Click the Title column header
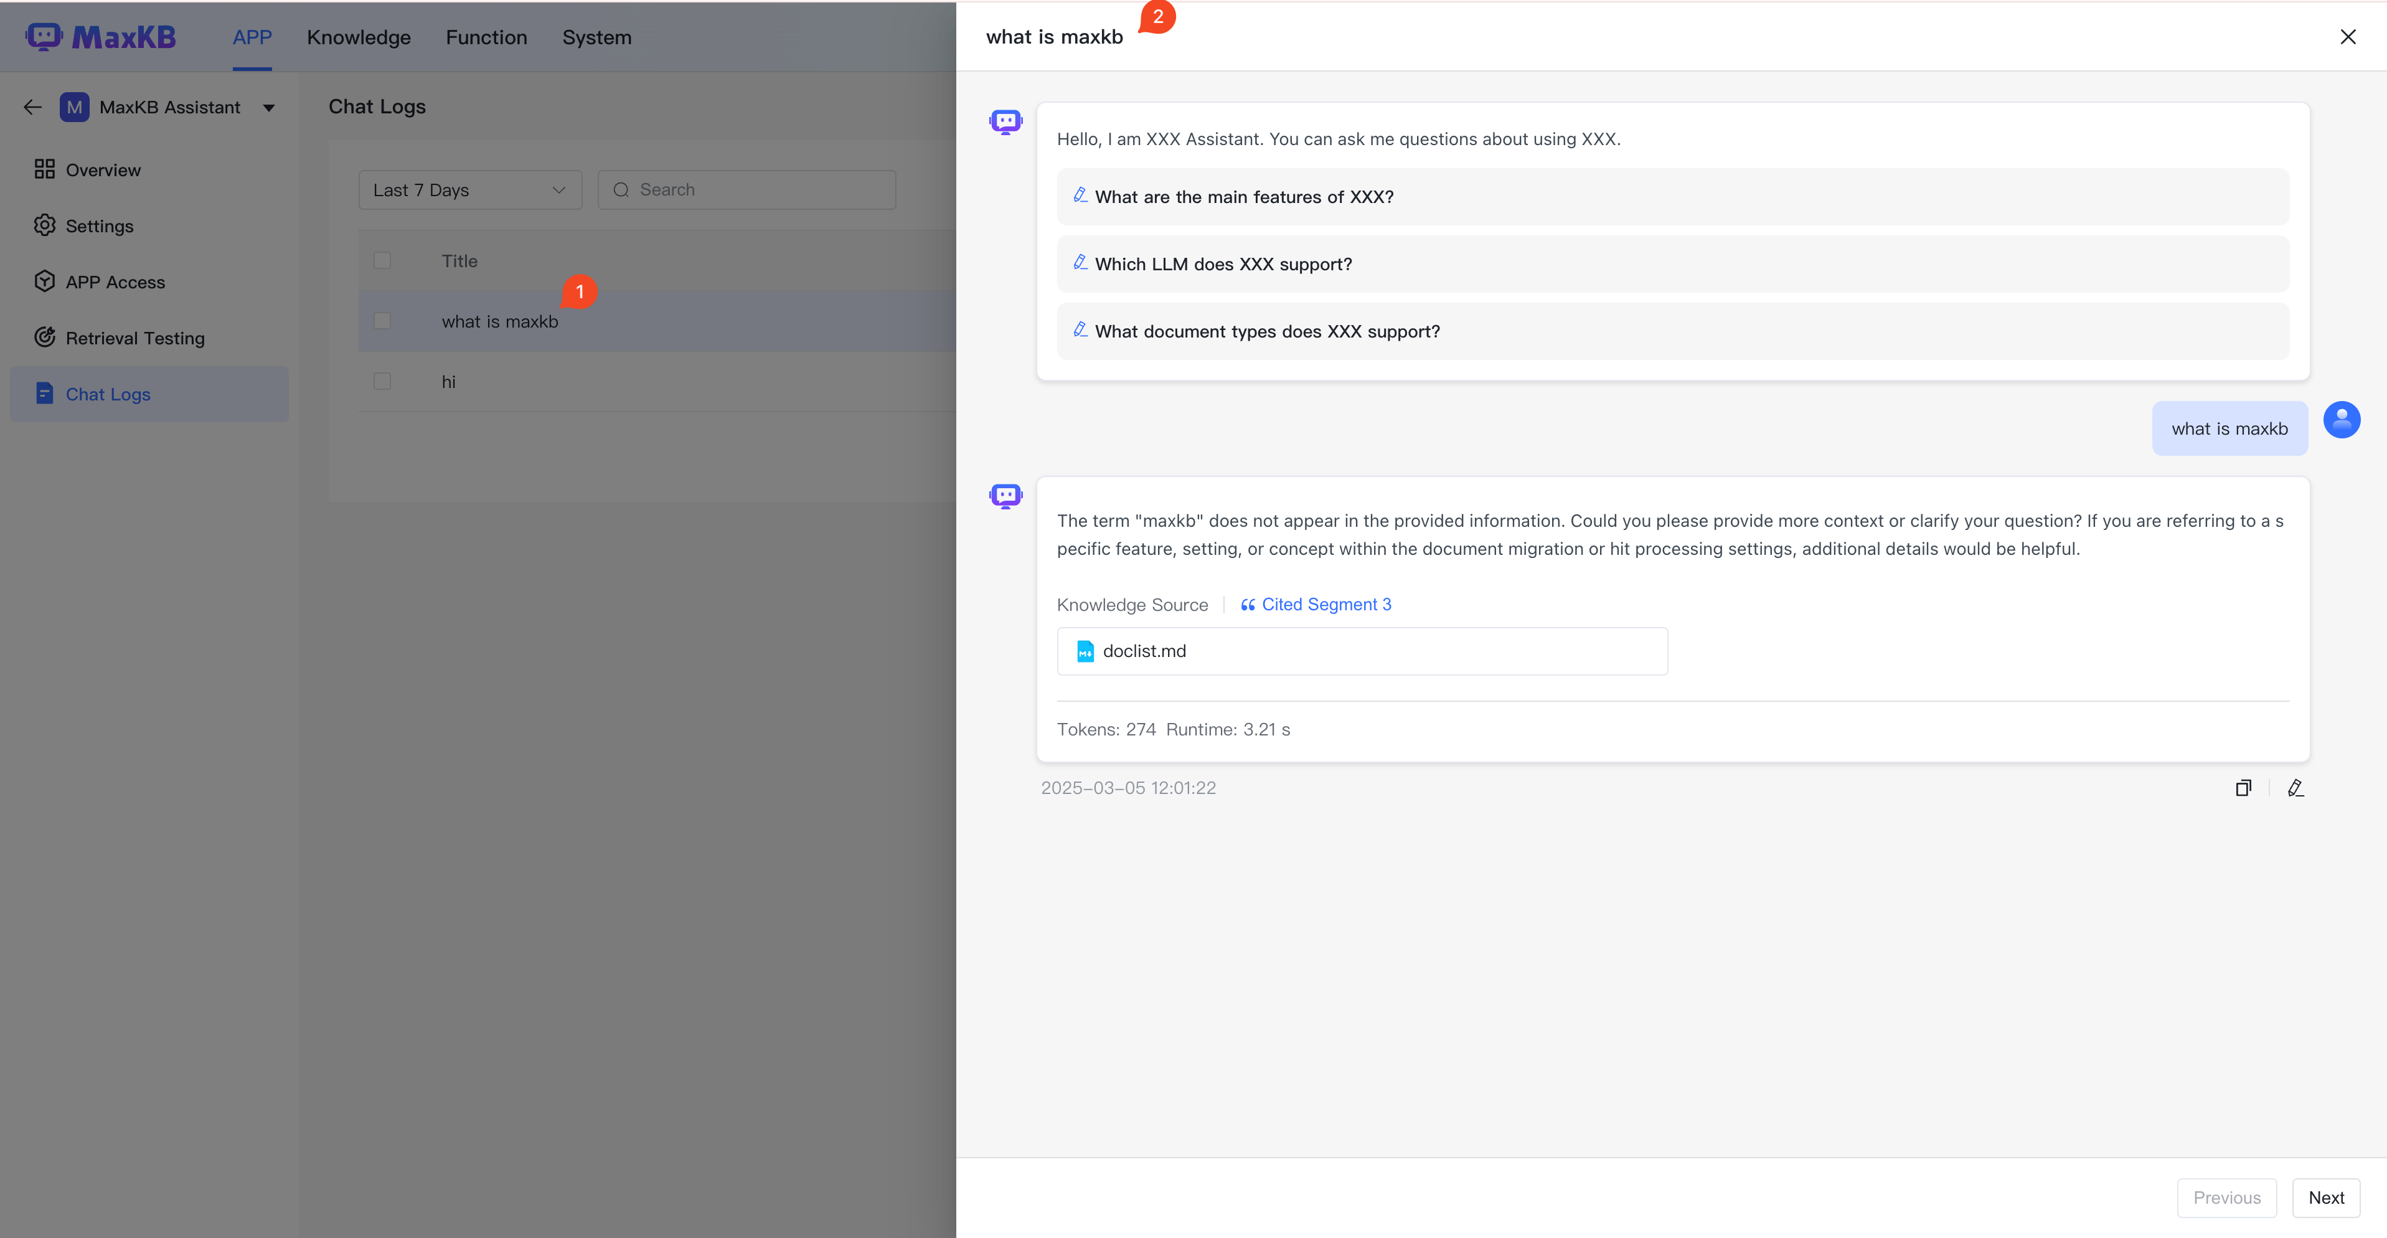Image resolution: width=2387 pixels, height=1238 pixels. pos(459,262)
